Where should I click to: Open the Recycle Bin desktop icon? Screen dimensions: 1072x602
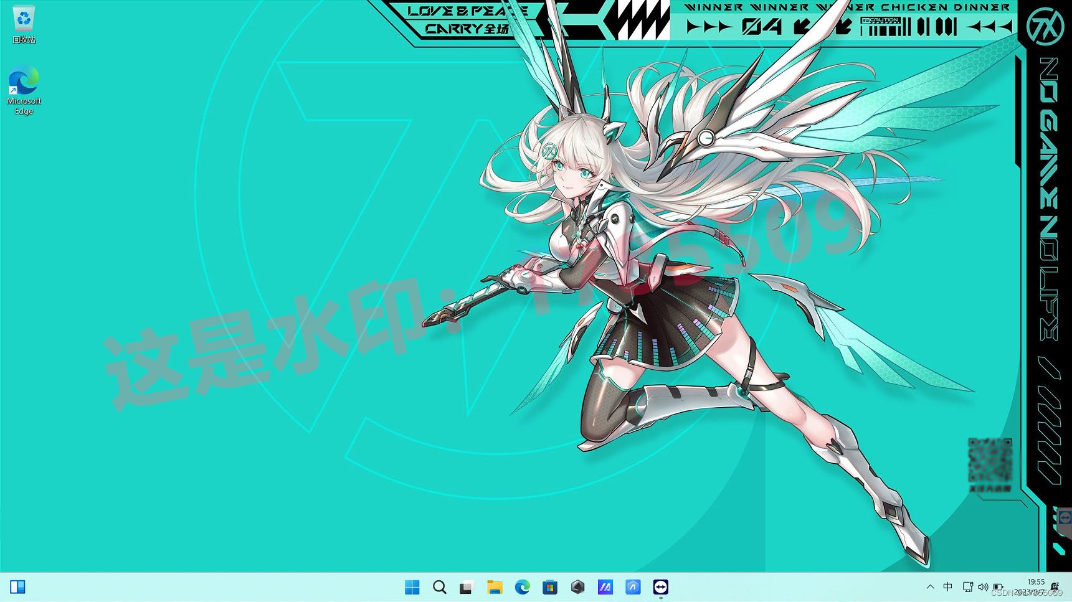click(x=24, y=25)
